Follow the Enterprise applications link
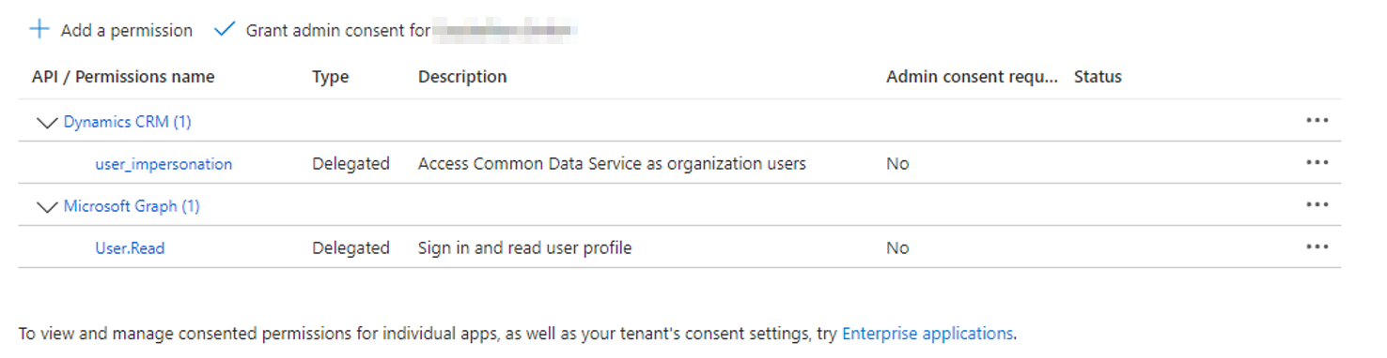This screenshot has height=358, width=1387. (x=927, y=334)
